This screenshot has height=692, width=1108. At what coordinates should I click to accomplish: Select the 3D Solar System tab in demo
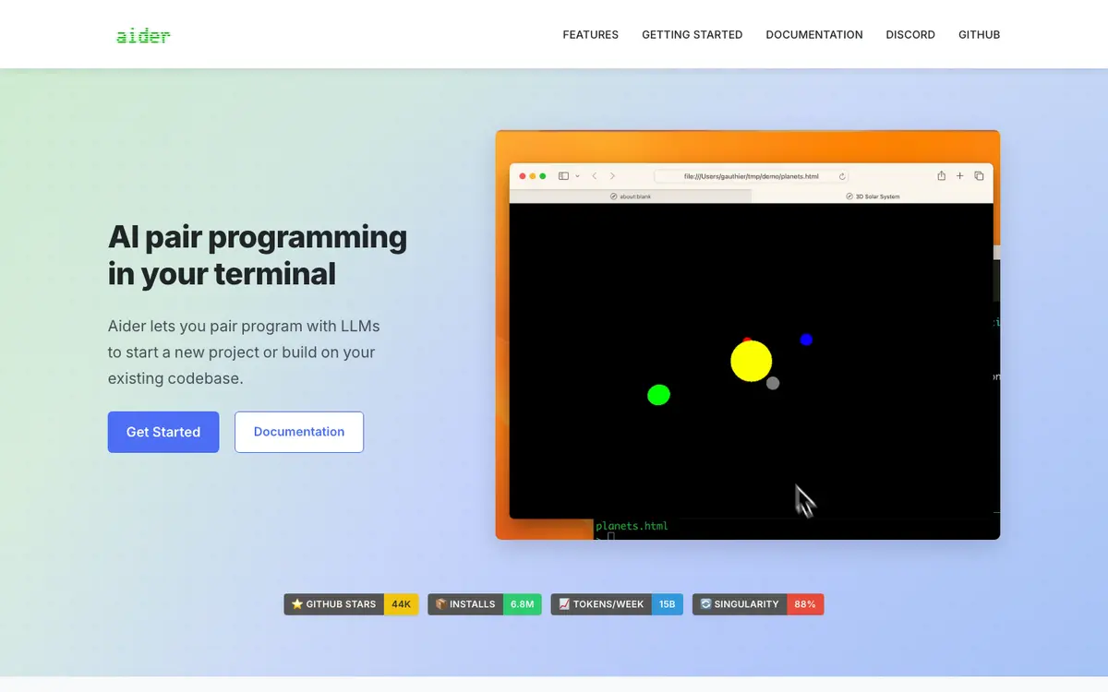pyautogui.click(x=873, y=197)
